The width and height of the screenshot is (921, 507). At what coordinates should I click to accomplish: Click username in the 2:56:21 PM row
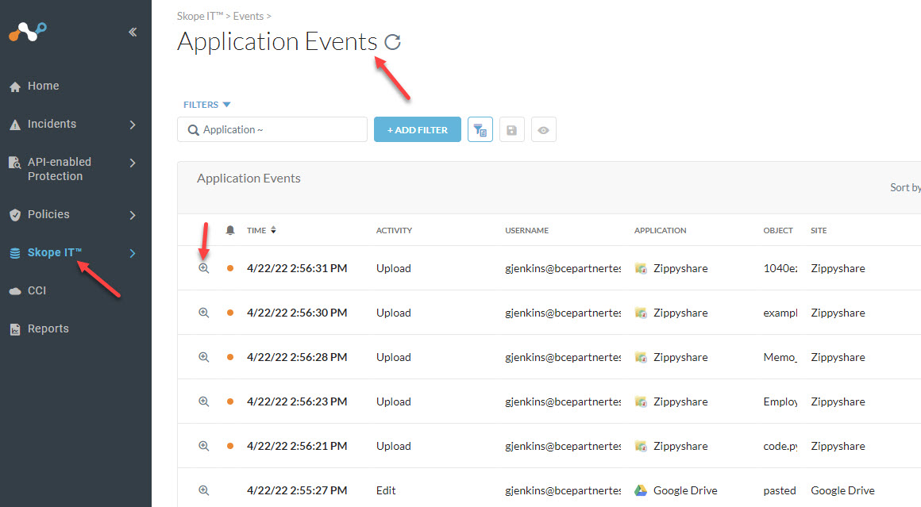point(563,446)
